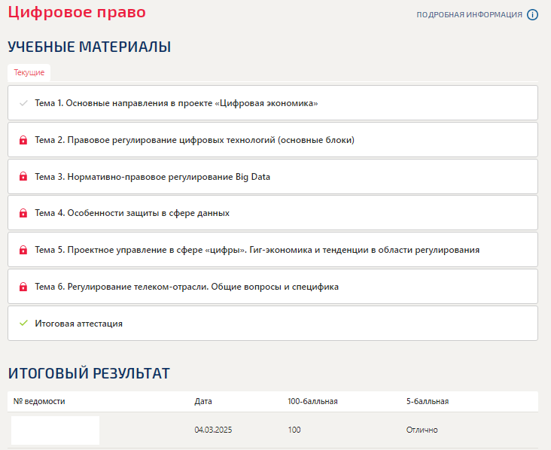551x450 pixels.
Task: Click the red lock icon for Тема 5
Action: (23, 250)
